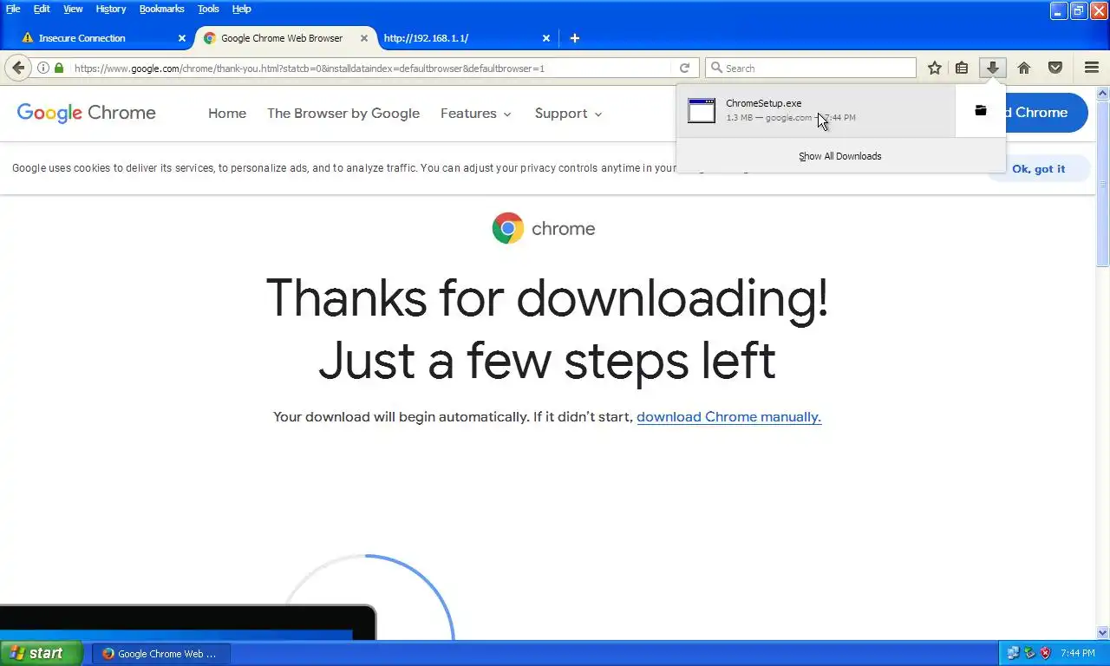Expand the Support dropdown

(x=568, y=114)
